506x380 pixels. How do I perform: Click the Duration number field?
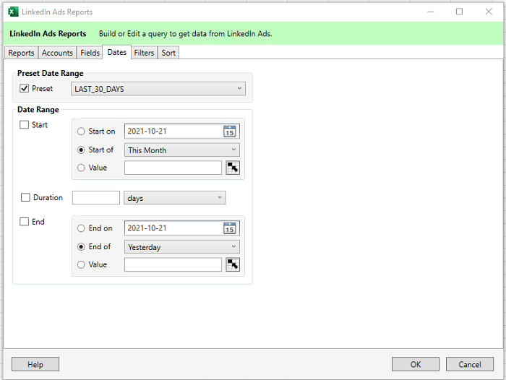coord(96,198)
